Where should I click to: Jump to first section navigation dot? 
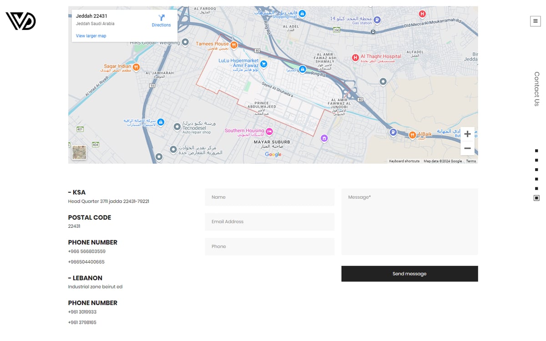[x=536, y=150]
